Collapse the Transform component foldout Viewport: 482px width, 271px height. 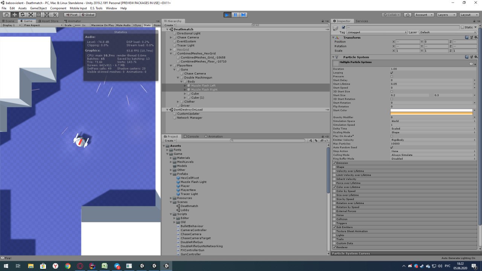point(334,38)
